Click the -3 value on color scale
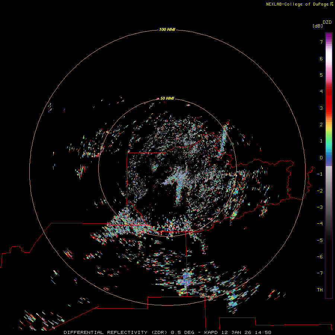Image resolution: width=335 pixels, height=335 pixels. click(x=320, y=207)
